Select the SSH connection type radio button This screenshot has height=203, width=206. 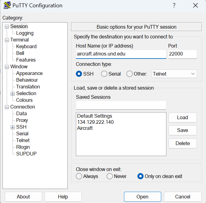pyautogui.click(x=79, y=74)
